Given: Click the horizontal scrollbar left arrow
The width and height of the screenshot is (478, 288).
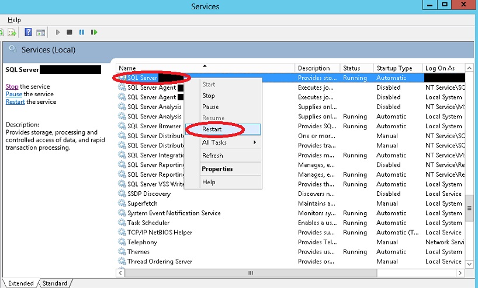Looking at the screenshot, I should point(120,273).
